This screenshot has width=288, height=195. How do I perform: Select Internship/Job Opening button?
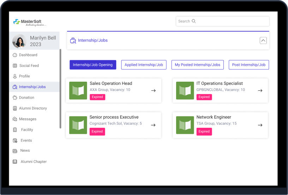pyautogui.click(x=92, y=65)
